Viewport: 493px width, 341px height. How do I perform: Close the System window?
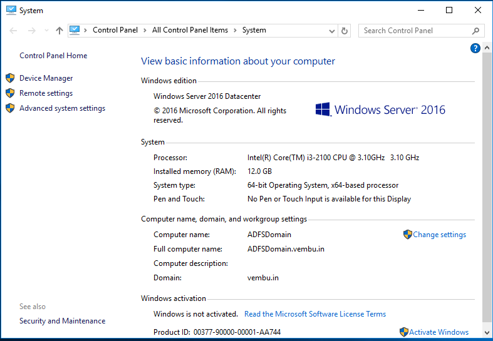point(478,11)
